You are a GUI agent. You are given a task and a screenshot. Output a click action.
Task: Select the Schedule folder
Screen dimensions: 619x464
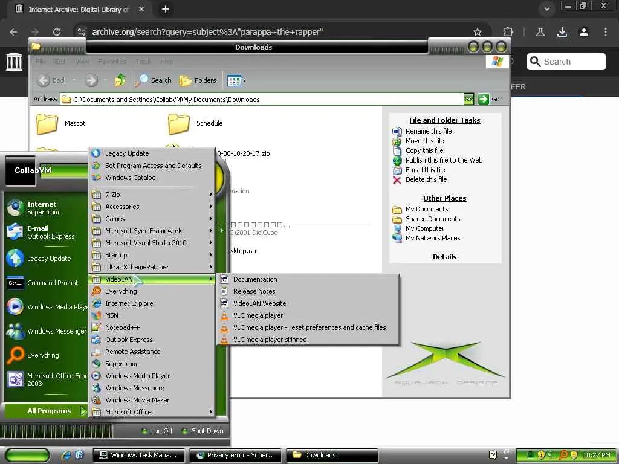[195, 123]
